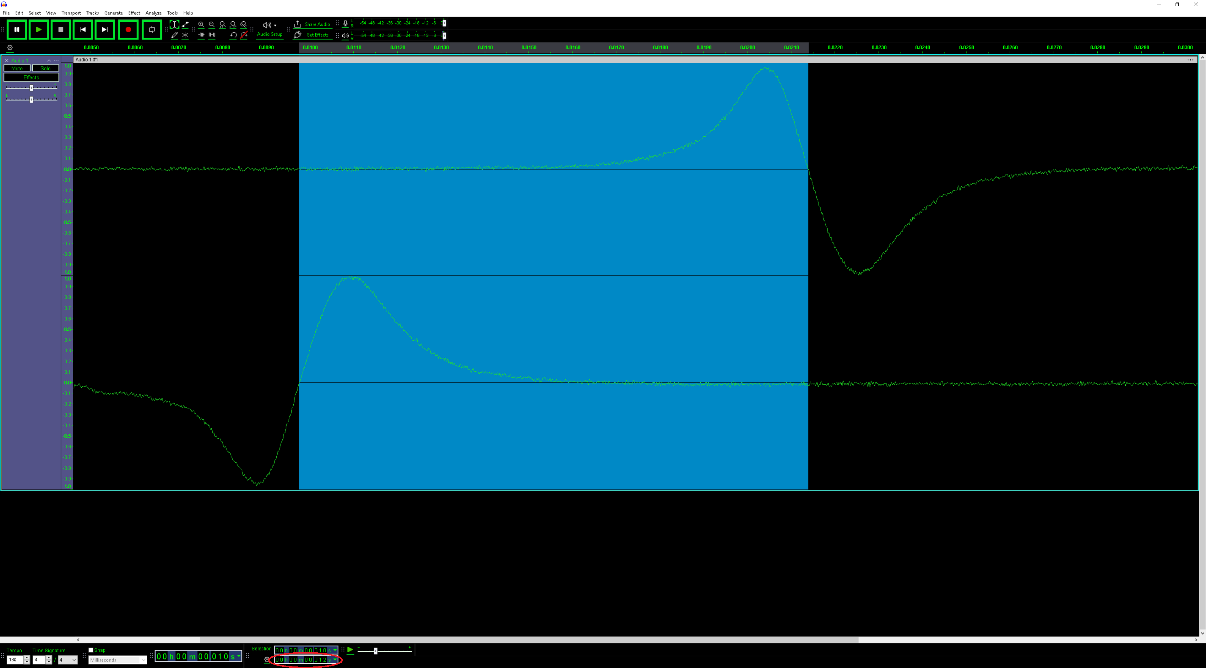Toggle the Pause button

[x=17, y=29]
